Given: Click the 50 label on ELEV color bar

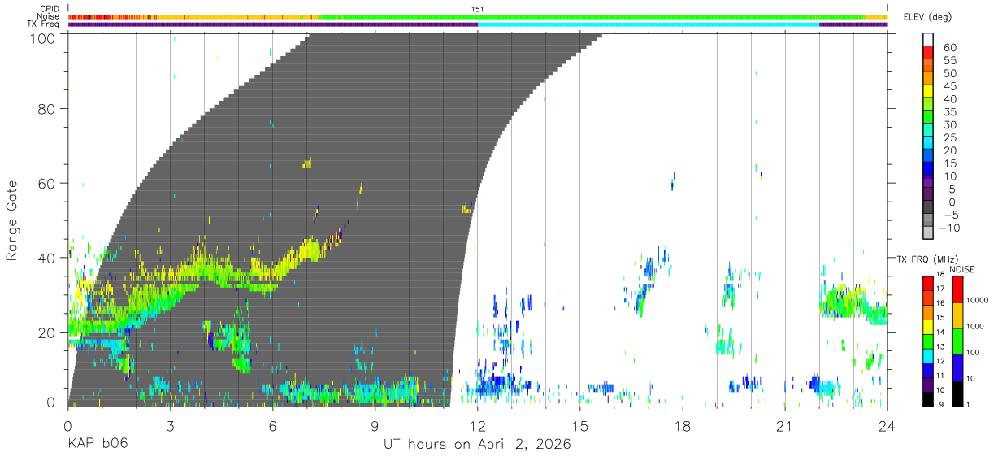Looking at the screenshot, I should [x=949, y=73].
